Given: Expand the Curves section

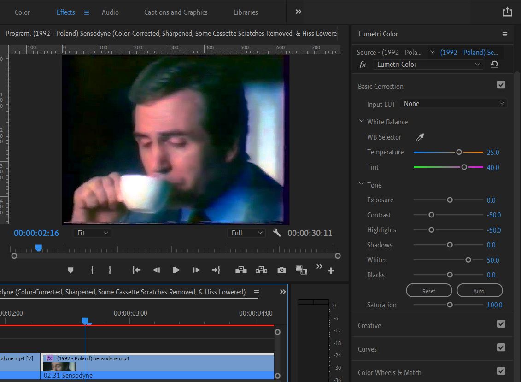Looking at the screenshot, I should click(x=367, y=349).
